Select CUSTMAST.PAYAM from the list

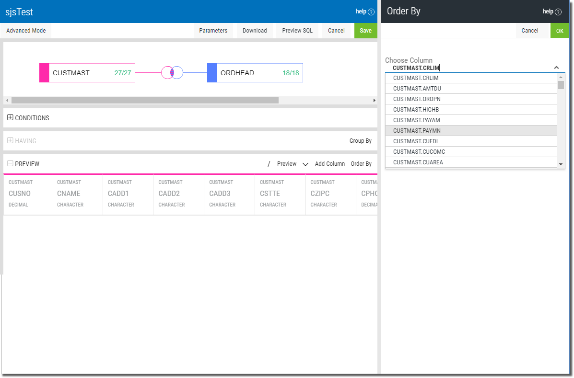click(x=471, y=120)
